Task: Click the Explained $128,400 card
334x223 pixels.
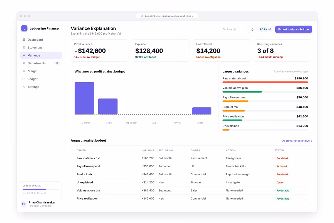Action: coord(161,50)
